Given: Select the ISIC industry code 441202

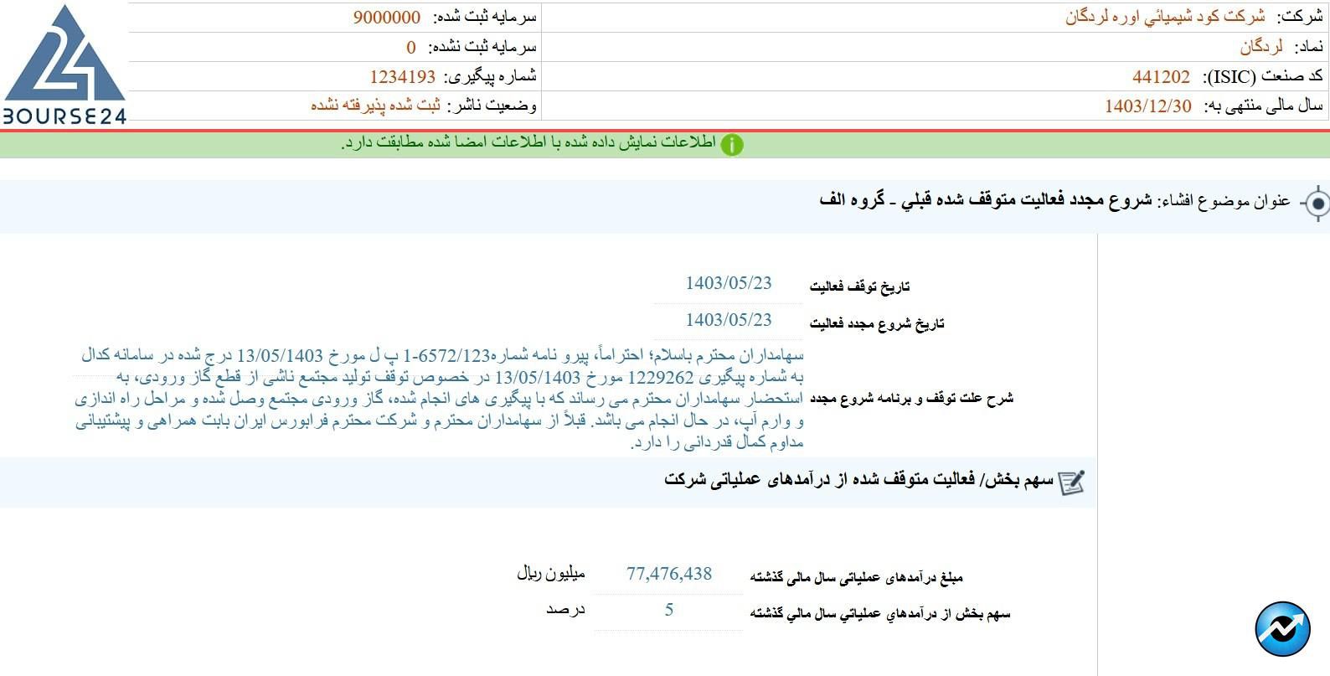Looking at the screenshot, I should [x=1161, y=77].
